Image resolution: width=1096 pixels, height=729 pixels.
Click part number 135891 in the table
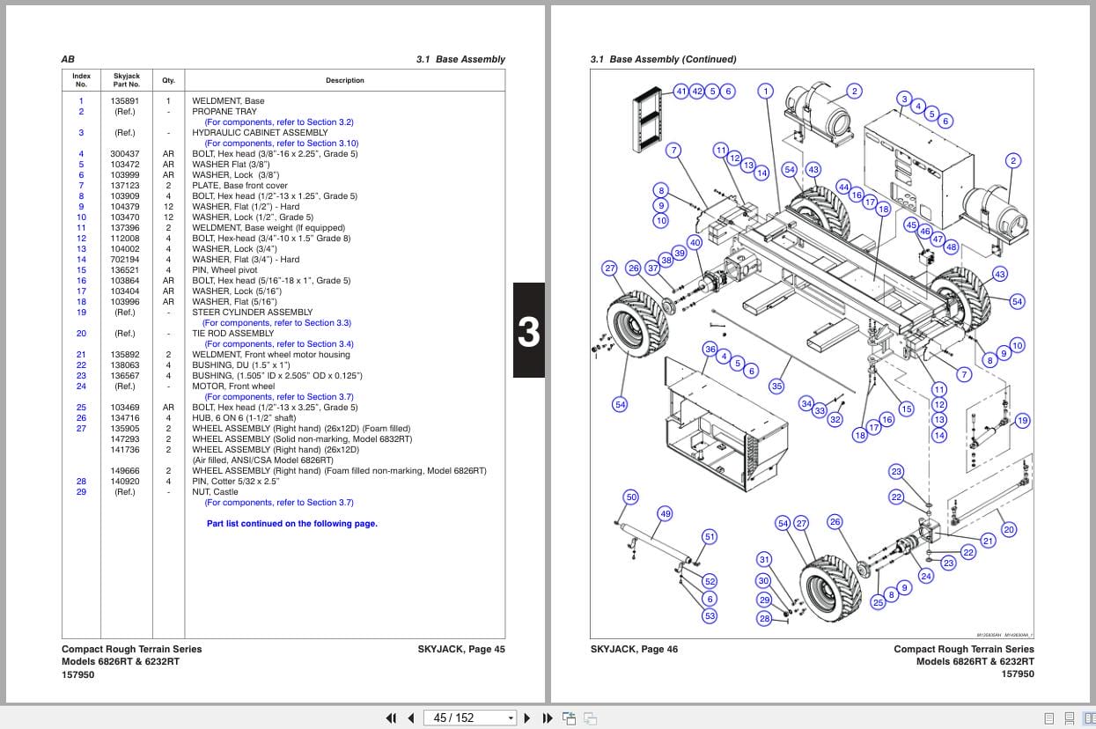(125, 101)
